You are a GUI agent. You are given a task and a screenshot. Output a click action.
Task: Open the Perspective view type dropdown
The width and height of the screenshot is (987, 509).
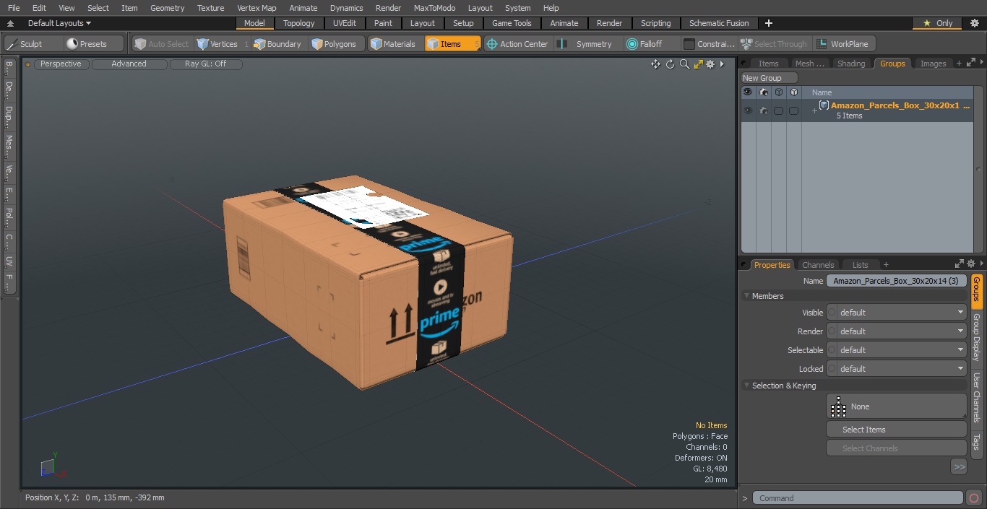(61, 64)
